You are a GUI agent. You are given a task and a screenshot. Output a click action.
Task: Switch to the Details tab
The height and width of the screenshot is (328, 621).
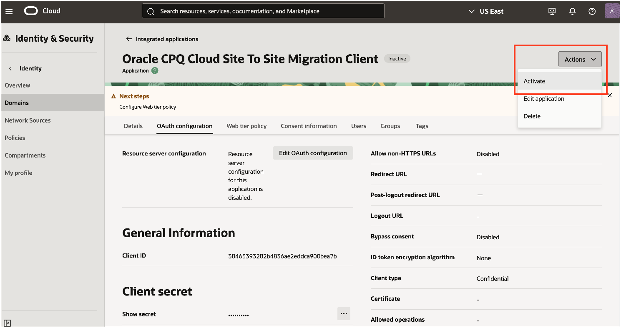(x=133, y=126)
